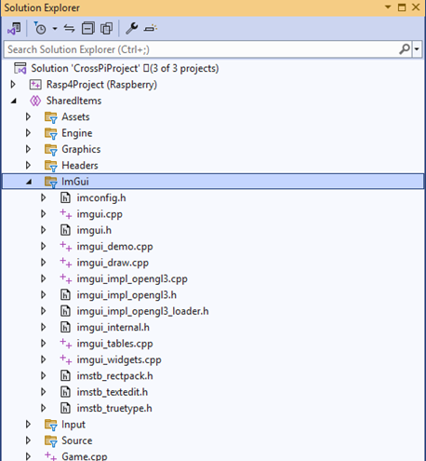The width and height of the screenshot is (426, 461).
Task: Select imgui_demo.cpp file
Action: coord(114,247)
